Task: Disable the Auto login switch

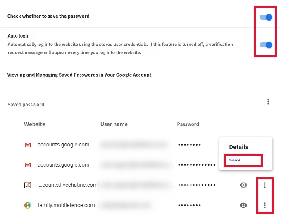Action: coord(266,45)
